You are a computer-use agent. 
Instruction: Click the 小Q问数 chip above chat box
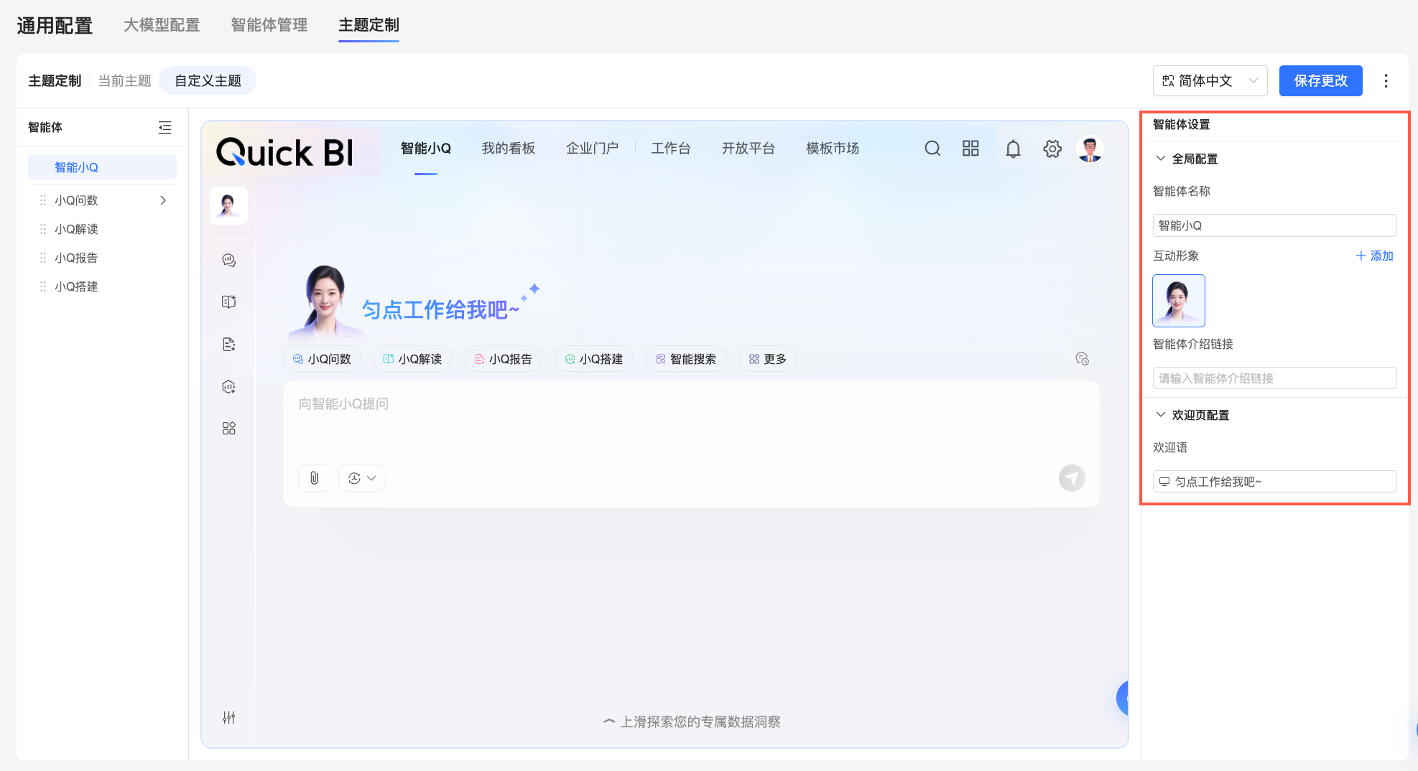(x=322, y=359)
